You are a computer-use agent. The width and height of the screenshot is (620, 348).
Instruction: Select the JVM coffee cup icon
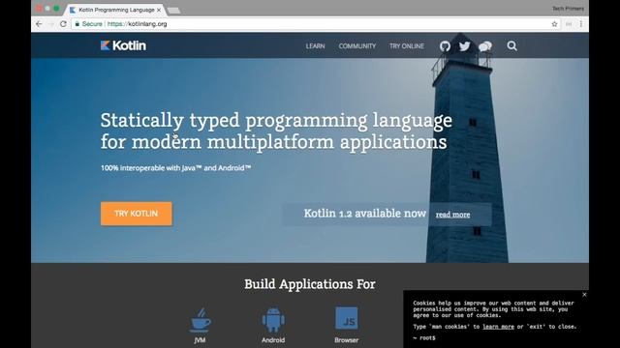(201, 319)
